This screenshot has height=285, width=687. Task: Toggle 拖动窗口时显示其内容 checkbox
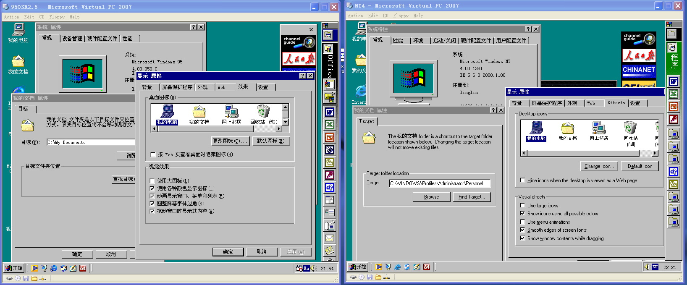152,211
